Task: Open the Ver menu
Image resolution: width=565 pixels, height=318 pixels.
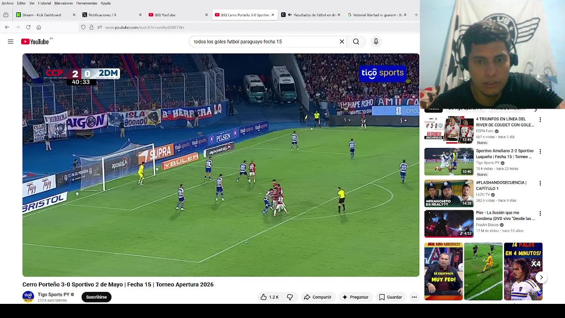Action: (32, 3)
